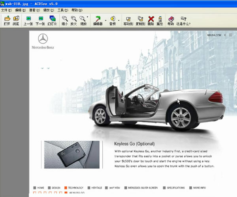This screenshot has height=197, width=237.
Task: Click the 打开 (Open) toolbar icon
Action: [7, 20]
